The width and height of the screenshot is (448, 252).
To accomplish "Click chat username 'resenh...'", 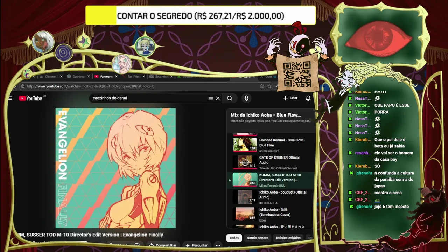I will click(x=363, y=153).
